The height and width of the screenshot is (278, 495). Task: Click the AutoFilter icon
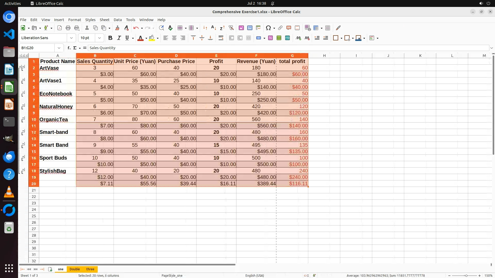(x=231, y=28)
